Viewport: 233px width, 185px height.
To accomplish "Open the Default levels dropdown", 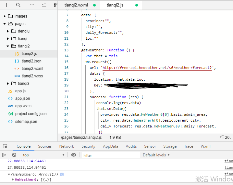I will coord(156,155).
